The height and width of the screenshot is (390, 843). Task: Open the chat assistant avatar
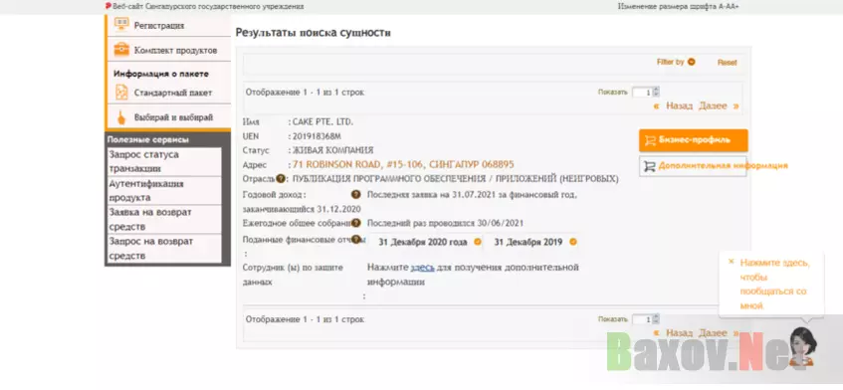click(x=802, y=346)
